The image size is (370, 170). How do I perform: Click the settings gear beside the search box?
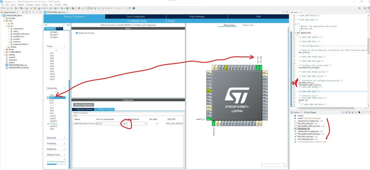(68, 25)
